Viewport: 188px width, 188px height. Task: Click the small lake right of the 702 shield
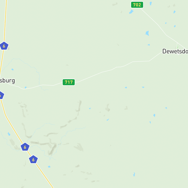coord(151,3)
